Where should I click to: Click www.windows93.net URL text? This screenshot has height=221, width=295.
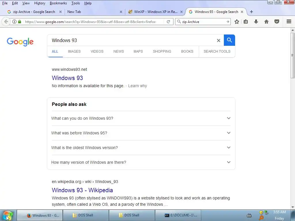(x=69, y=70)
